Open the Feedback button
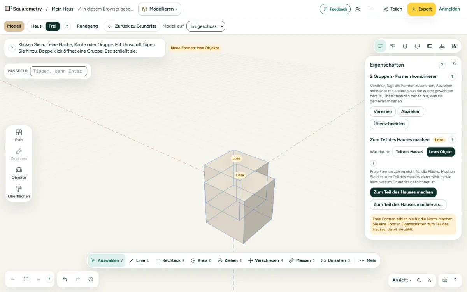467x292 pixels. (335, 9)
